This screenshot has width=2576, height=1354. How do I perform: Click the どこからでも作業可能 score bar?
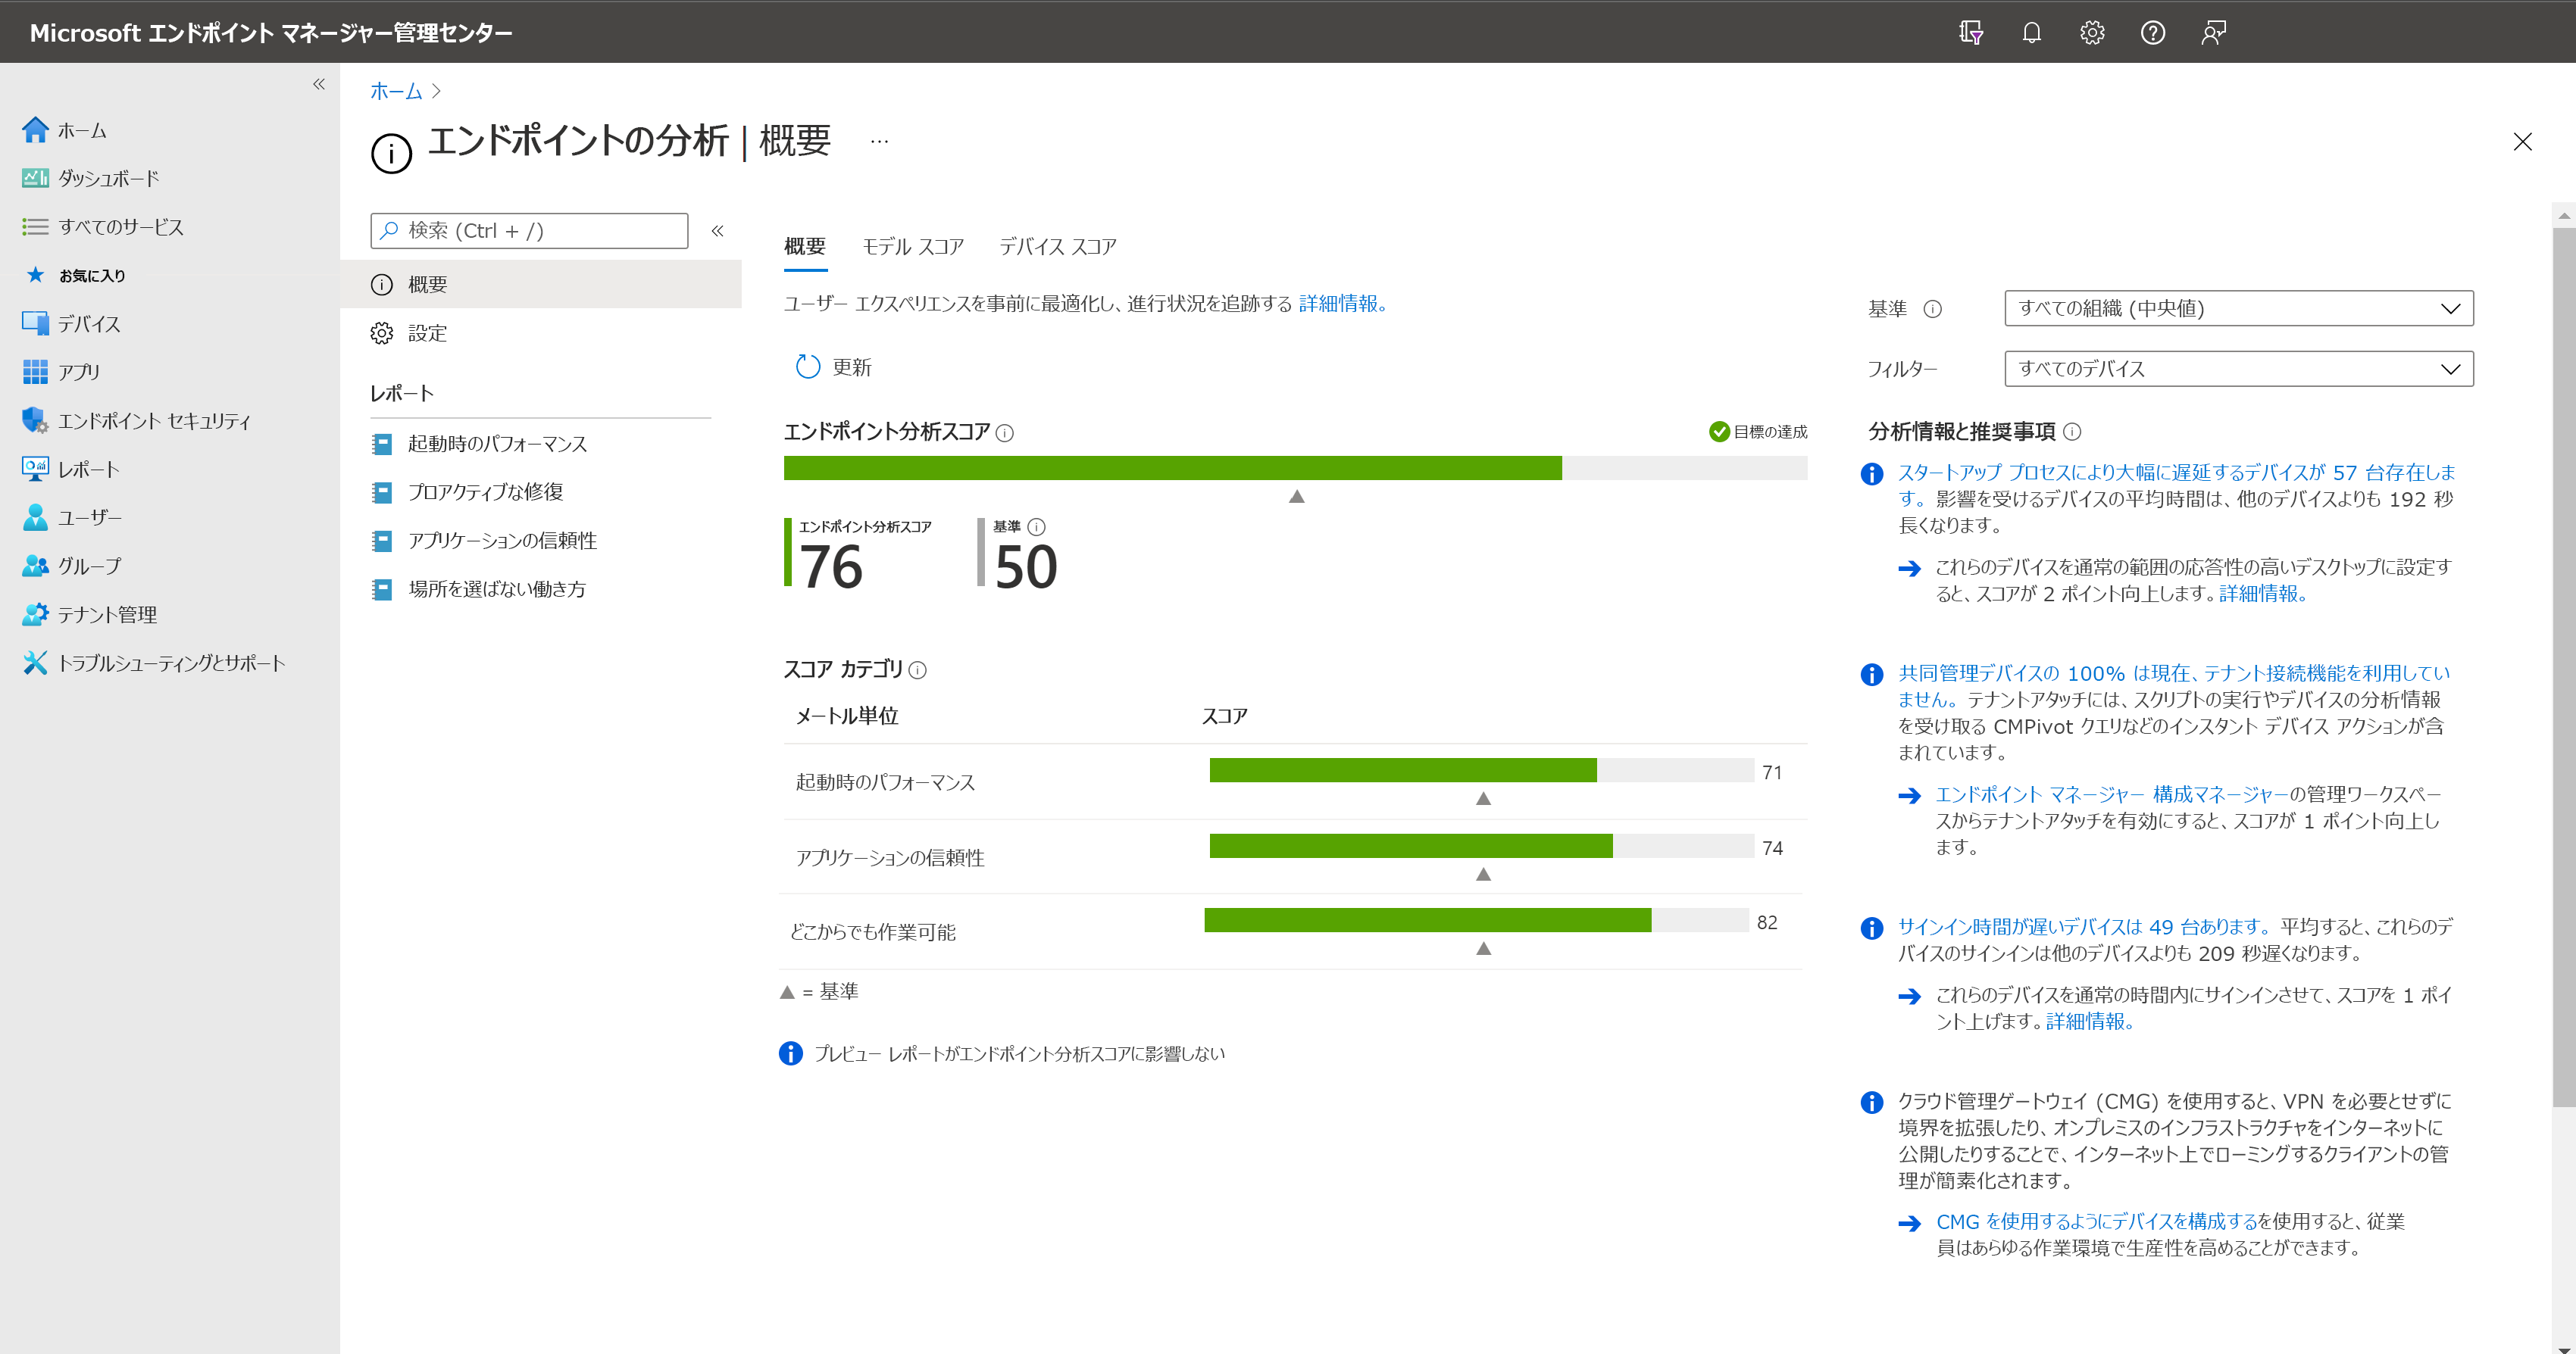coord(1476,920)
